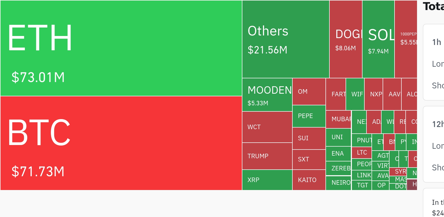This screenshot has width=444, height=217.
Task: Open the ENA heatmap tile
Action: 338,154
